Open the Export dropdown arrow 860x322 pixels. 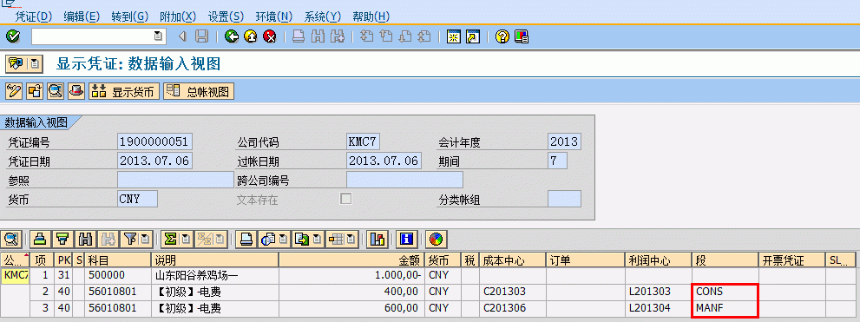pos(317,240)
